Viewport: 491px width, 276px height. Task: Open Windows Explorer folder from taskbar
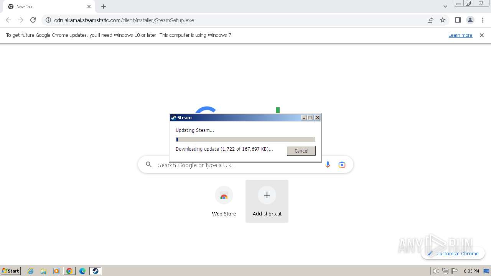[x=43, y=271]
